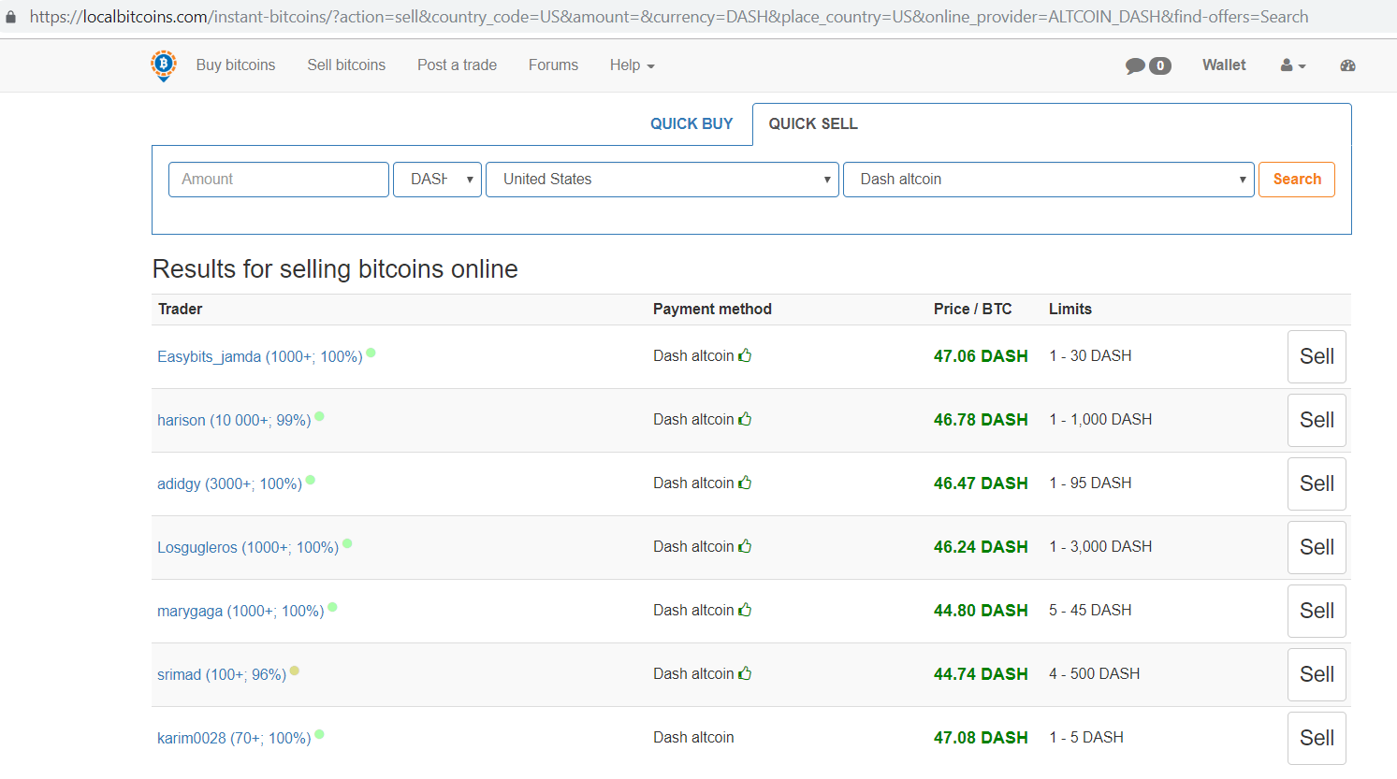Open Buy bitcoins page
This screenshot has height=779, width=1397.
pos(236,65)
